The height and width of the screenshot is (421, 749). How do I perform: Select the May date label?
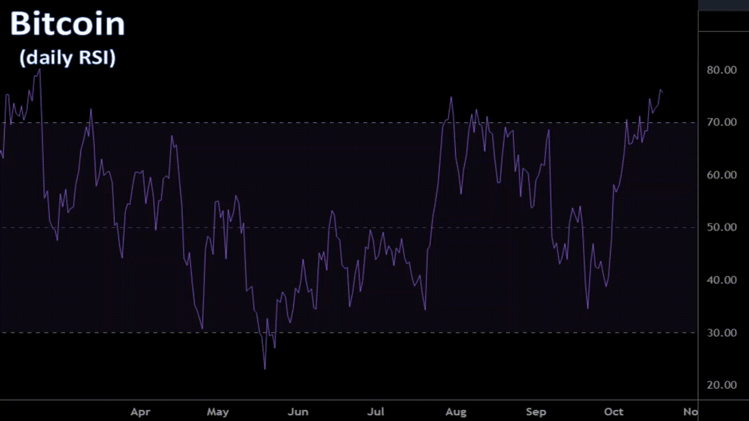click(x=218, y=412)
